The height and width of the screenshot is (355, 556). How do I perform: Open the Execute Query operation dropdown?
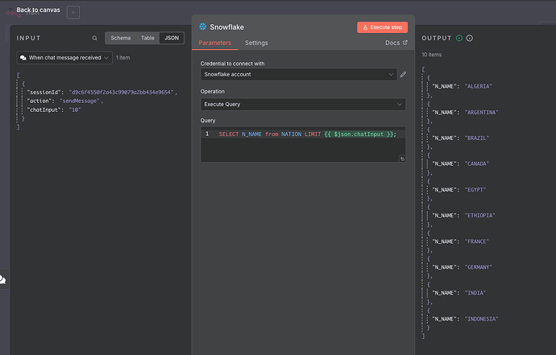303,104
